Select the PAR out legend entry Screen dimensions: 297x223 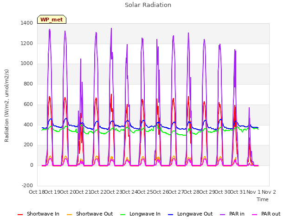click(x=266, y=214)
